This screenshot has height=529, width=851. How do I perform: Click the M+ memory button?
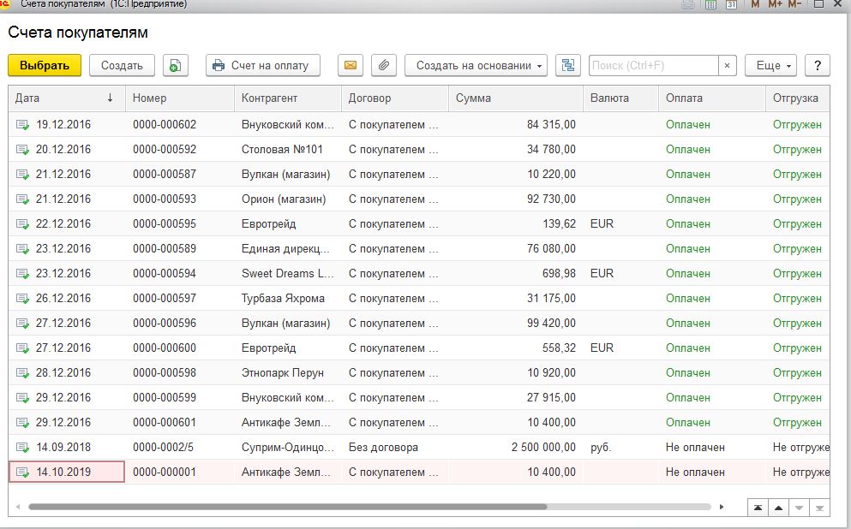[x=775, y=4]
